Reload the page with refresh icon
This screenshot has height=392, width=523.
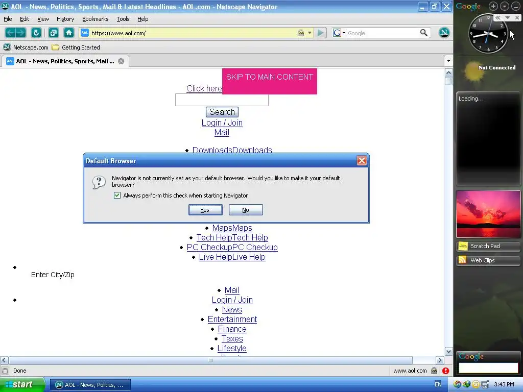coord(36,33)
